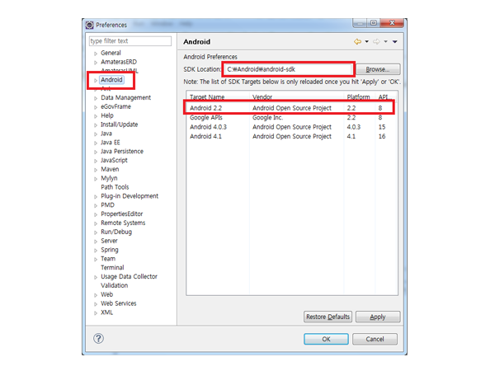Click the forward navigation arrow icon
Image resolution: width=495 pixels, height=371 pixels.
click(376, 41)
